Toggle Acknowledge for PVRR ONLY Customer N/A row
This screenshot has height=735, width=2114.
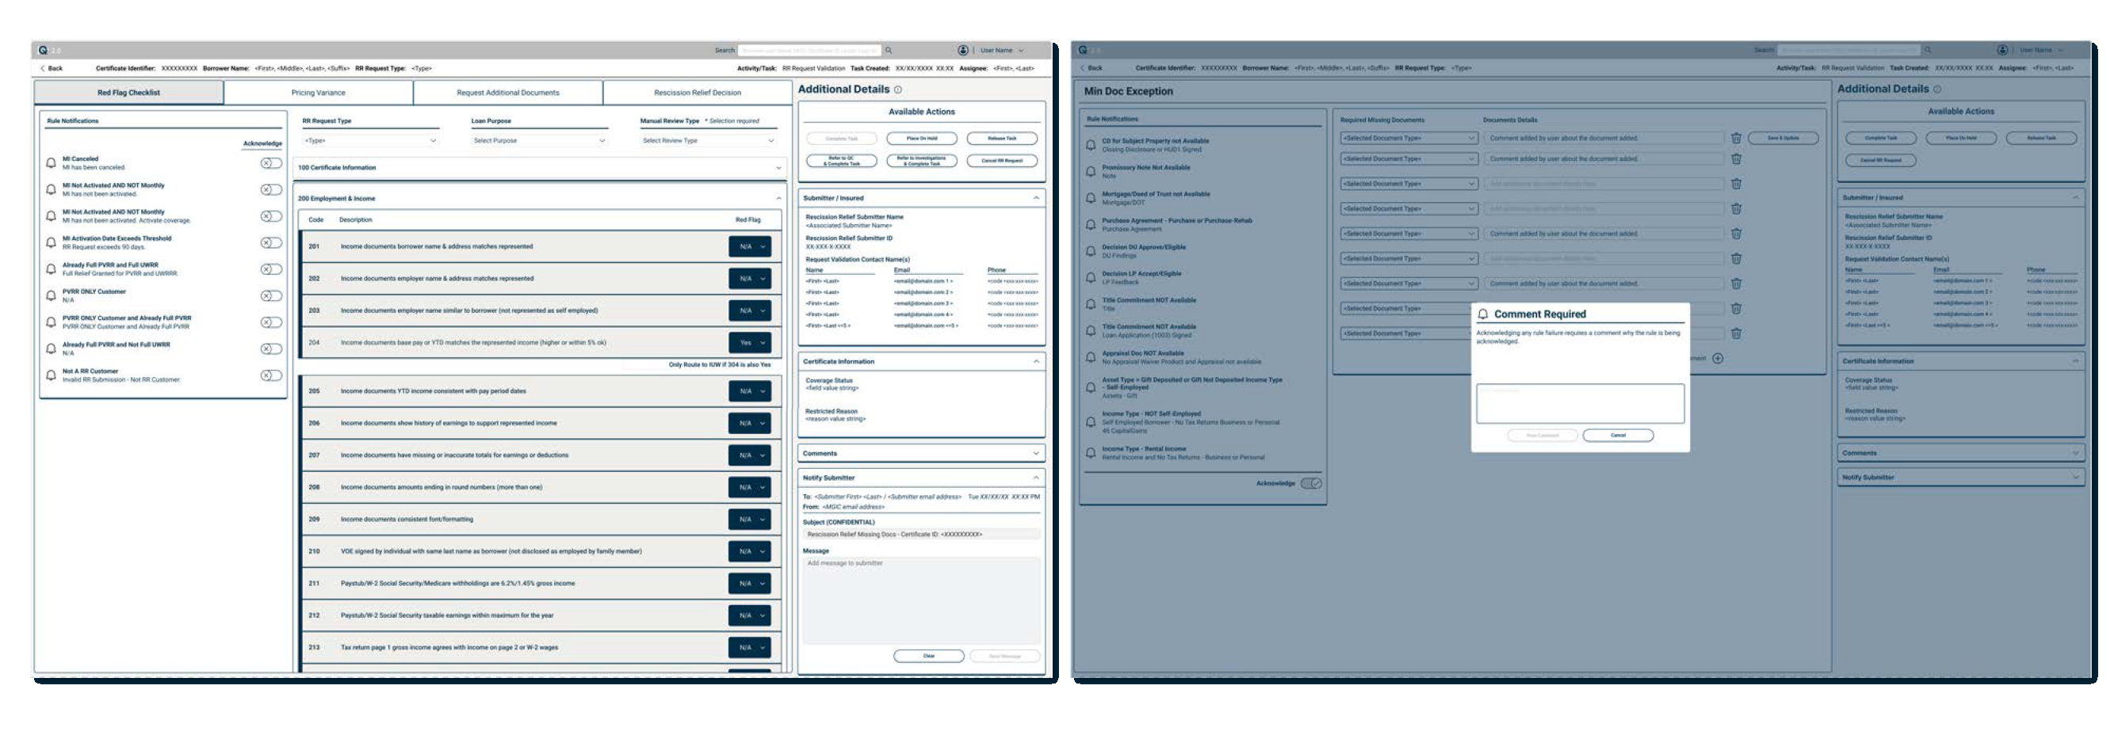tap(271, 296)
